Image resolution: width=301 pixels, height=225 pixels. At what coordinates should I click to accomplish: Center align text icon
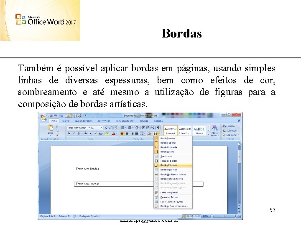tap(127, 134)
